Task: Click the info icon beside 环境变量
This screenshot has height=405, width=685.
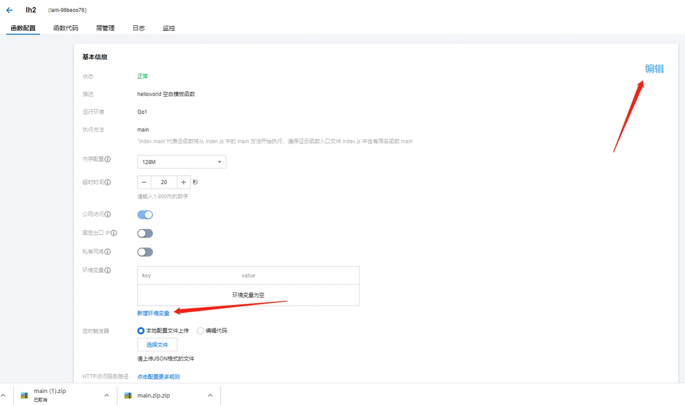Action: point(108,270)
